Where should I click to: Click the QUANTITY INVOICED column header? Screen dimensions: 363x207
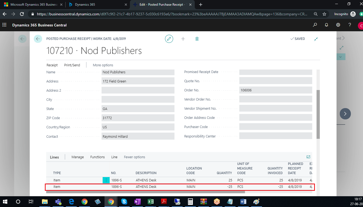pyautogui.click(x=275, y=171)
